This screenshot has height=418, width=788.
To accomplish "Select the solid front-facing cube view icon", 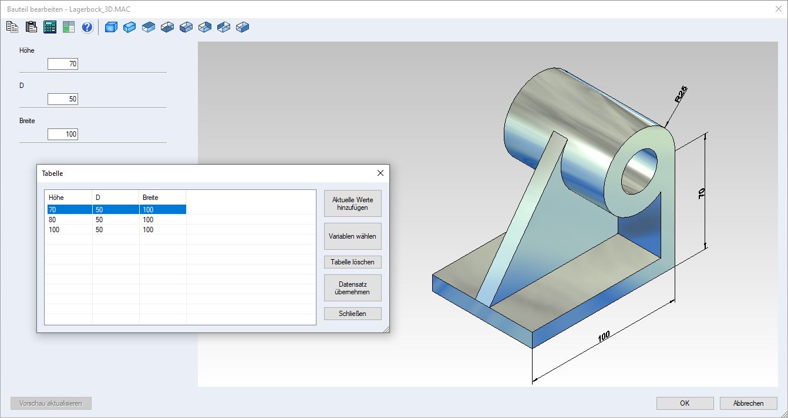I will 111,27.
